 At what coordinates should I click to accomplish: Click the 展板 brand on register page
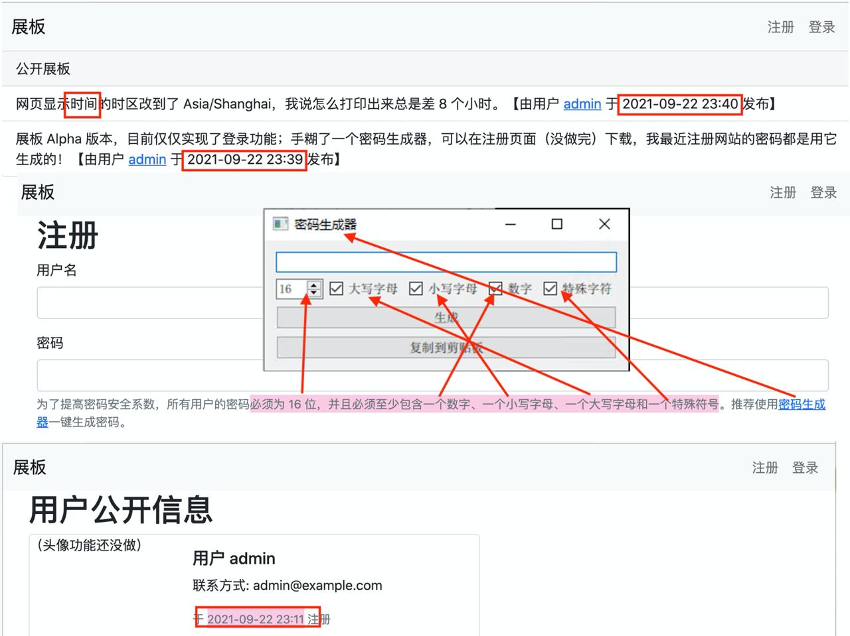pyautogui.click(x=38, y=192)
